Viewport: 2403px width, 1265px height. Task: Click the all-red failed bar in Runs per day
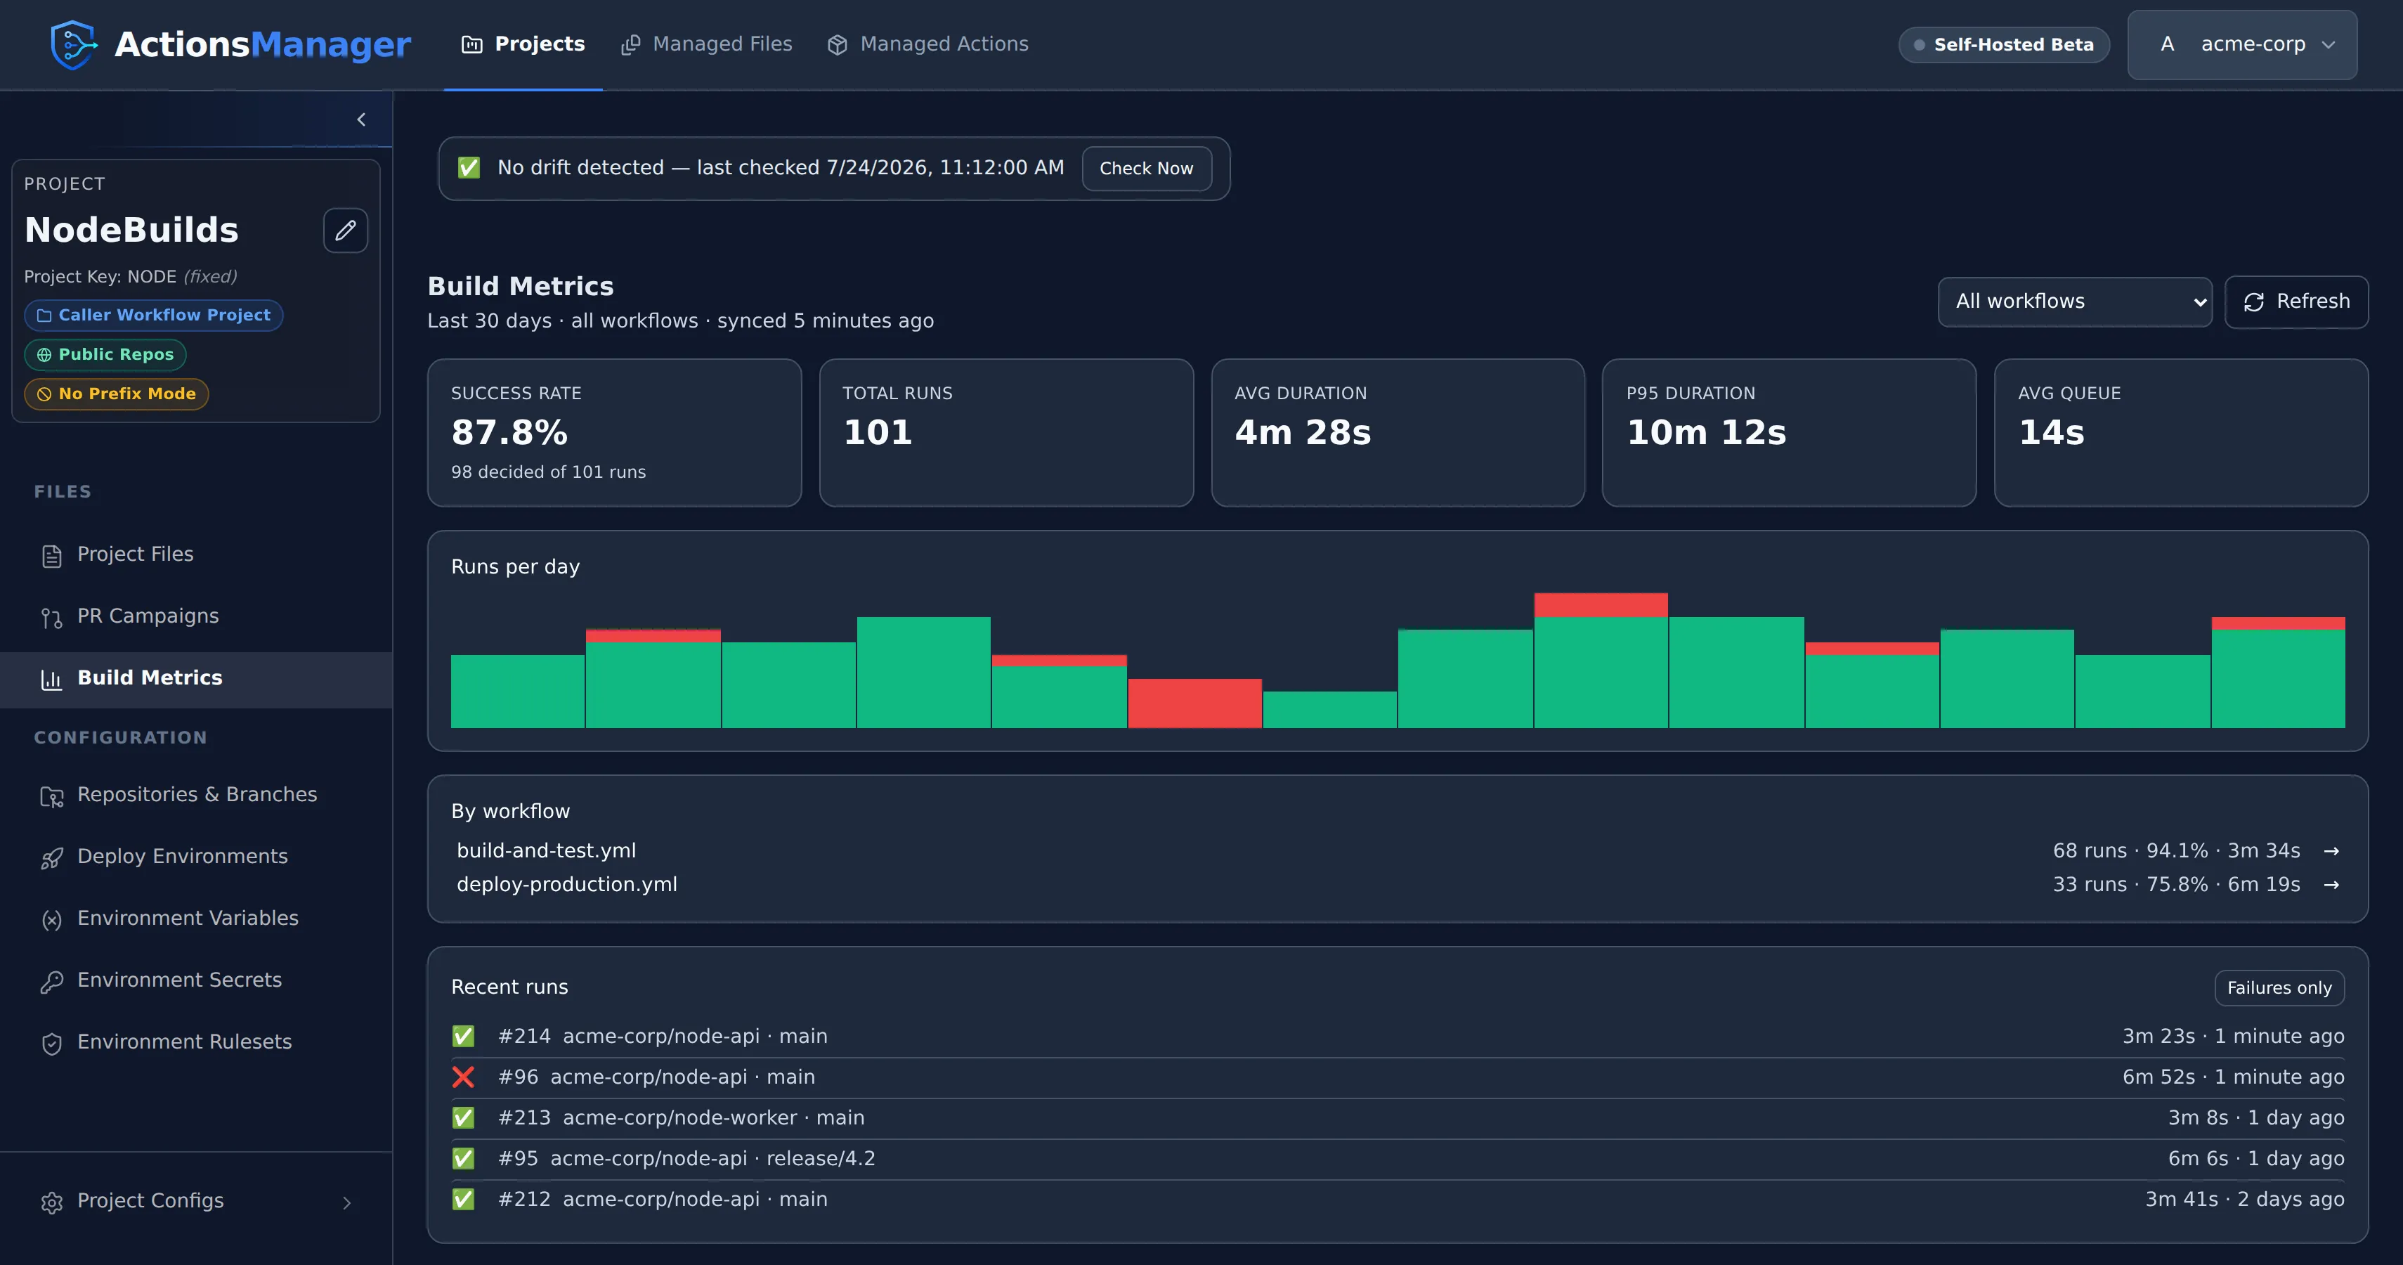(1195, 703)
